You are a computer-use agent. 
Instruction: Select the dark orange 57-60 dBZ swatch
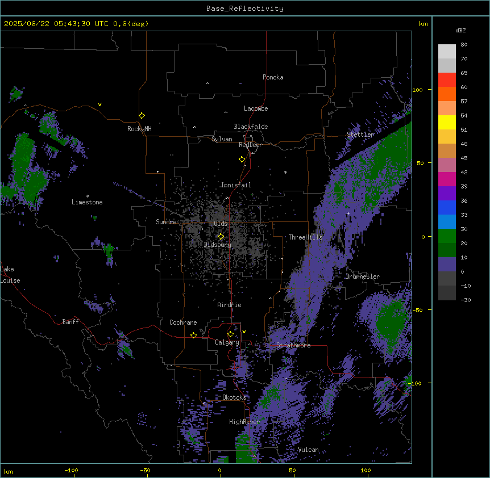pos(447,94)
